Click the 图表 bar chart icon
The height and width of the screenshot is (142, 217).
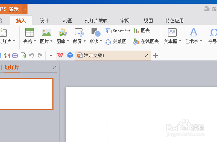pyautogui.click(x=136, y=31)
